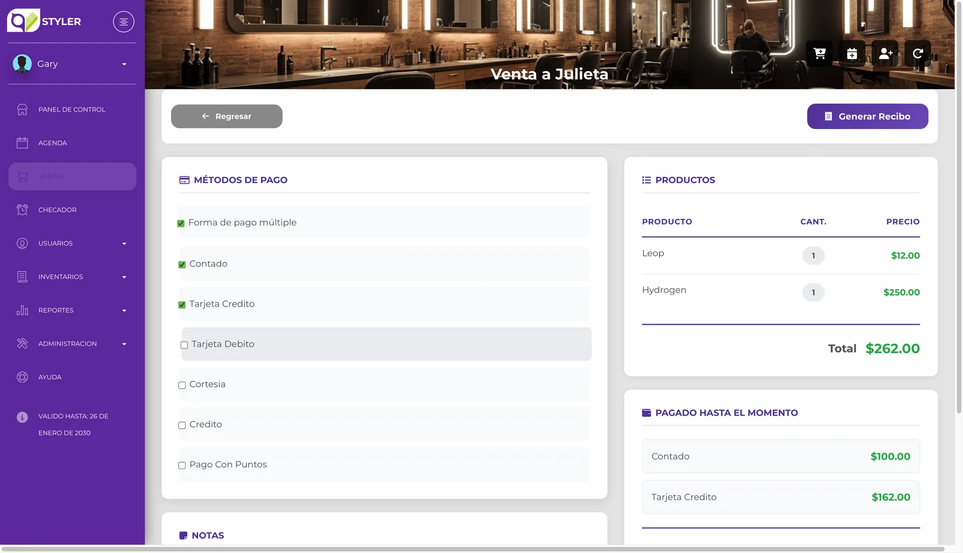The image size is (963, 553).
Task: Click the Administracion tools icon
Action: pos(22,344)
